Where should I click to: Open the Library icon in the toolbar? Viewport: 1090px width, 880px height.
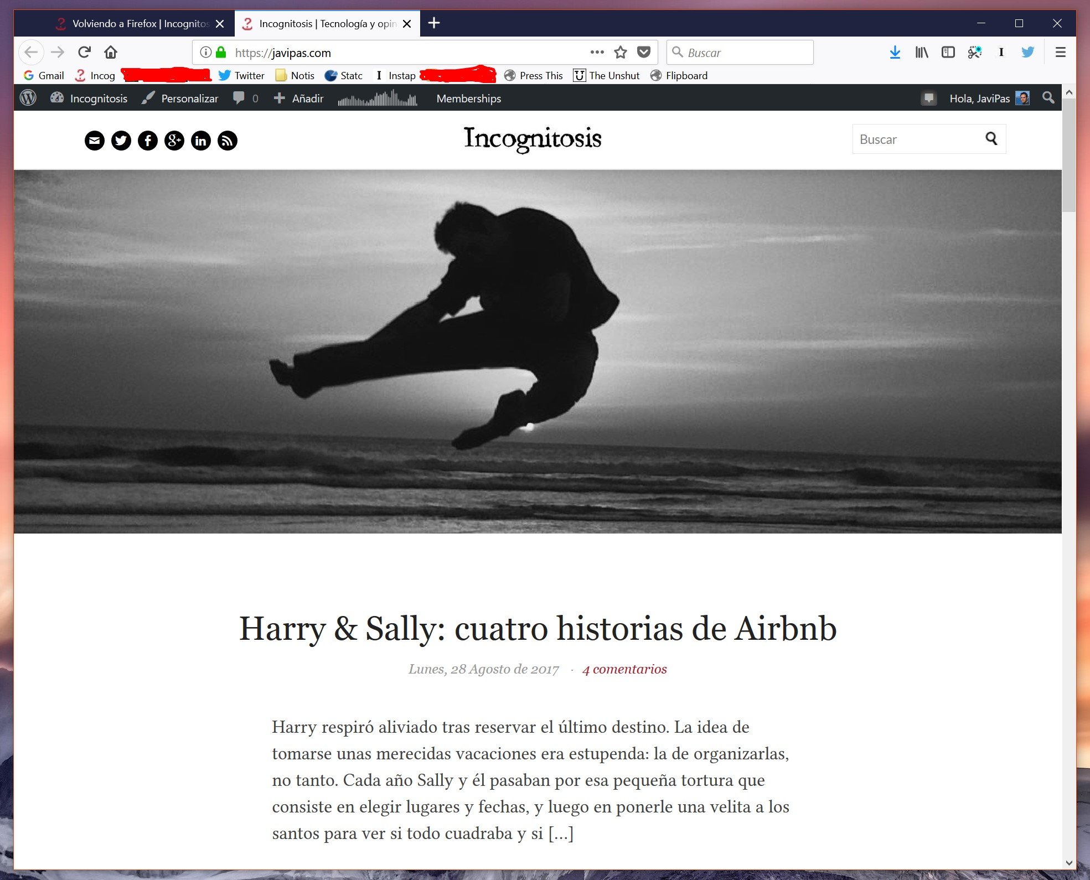[922, 53]
